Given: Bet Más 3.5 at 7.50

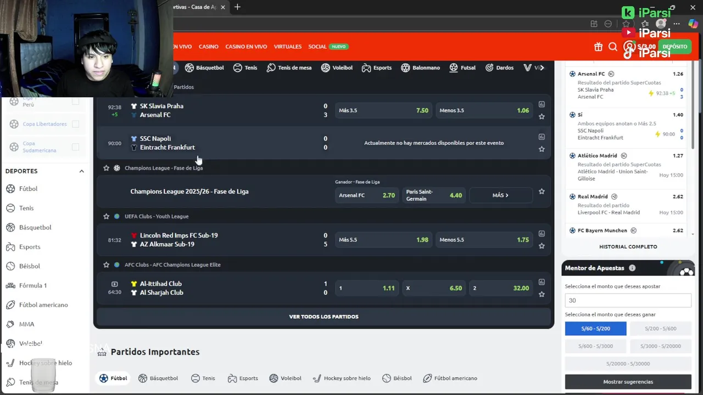Looking at the screenshot, I should [383, 110].
